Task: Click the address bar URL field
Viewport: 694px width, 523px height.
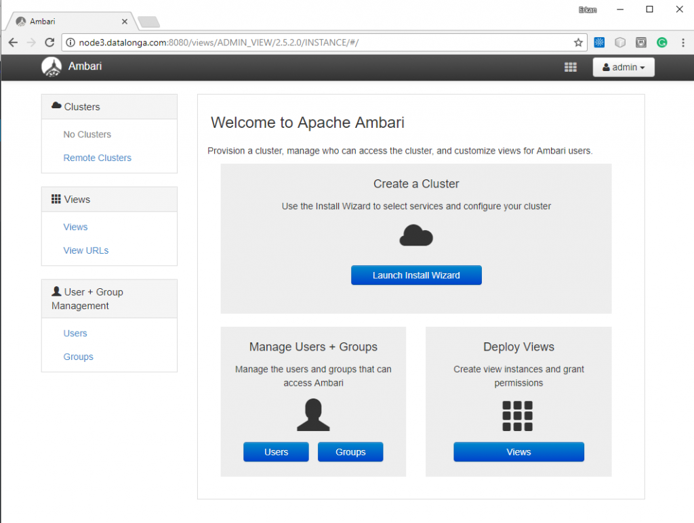Action: coord(325,43)
